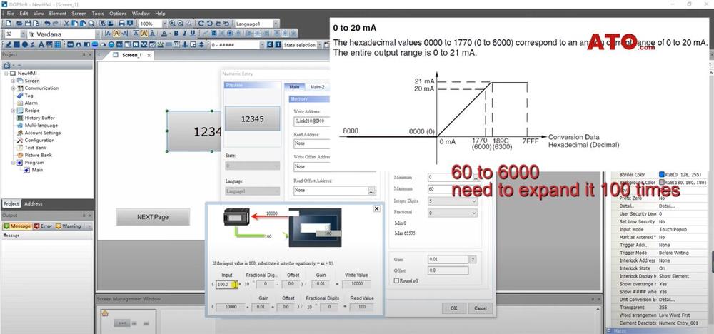Click the Gain help question mark button
The image size is (714, 334).
click(472, 259)
